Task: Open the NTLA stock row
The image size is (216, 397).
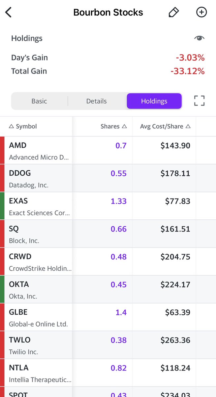Action: 108,373
